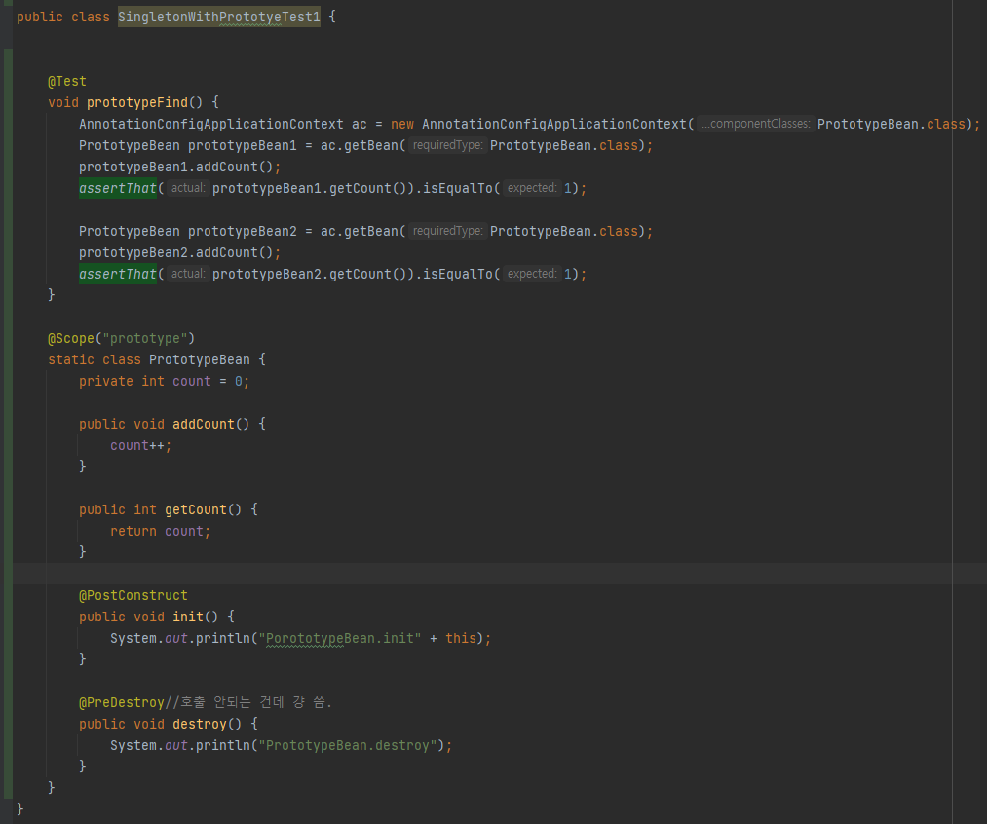Click the count++ statement
This screenshot has width=987, height=824.
pyautogui.click(x=140, y=445)
